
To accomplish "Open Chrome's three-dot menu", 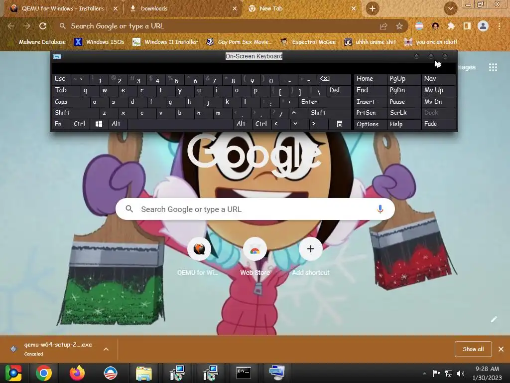I will (x=499, y=26).
